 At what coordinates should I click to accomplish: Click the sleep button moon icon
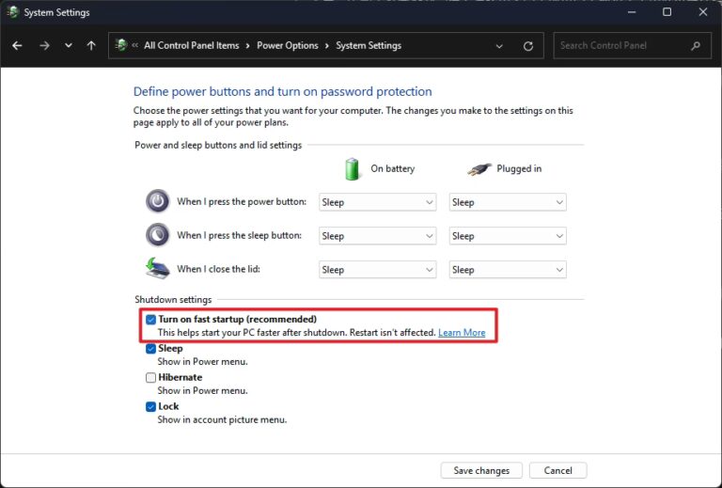(158, 235)
